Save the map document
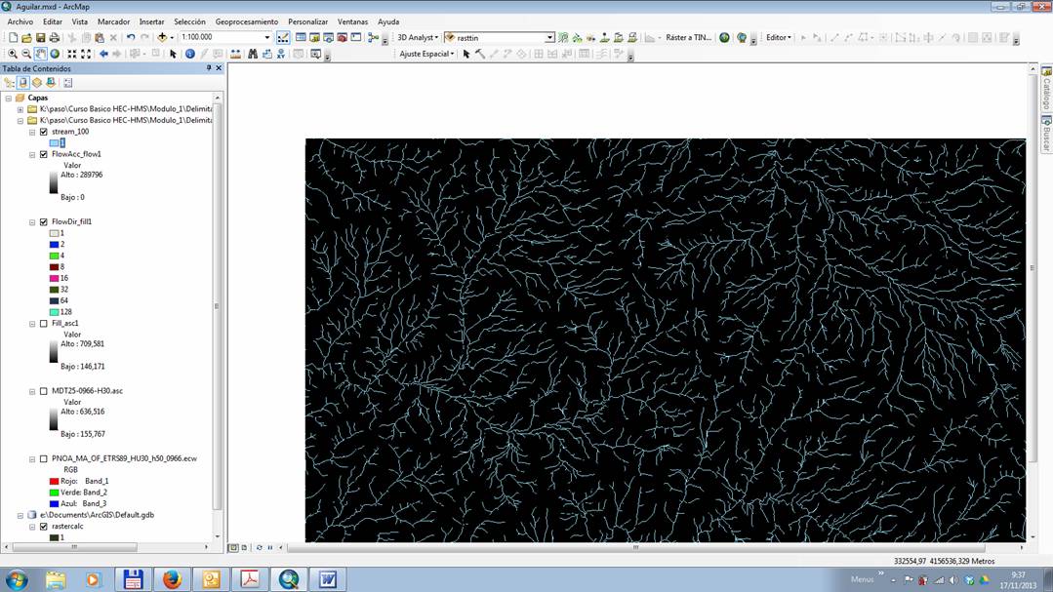 pos(40,37)
